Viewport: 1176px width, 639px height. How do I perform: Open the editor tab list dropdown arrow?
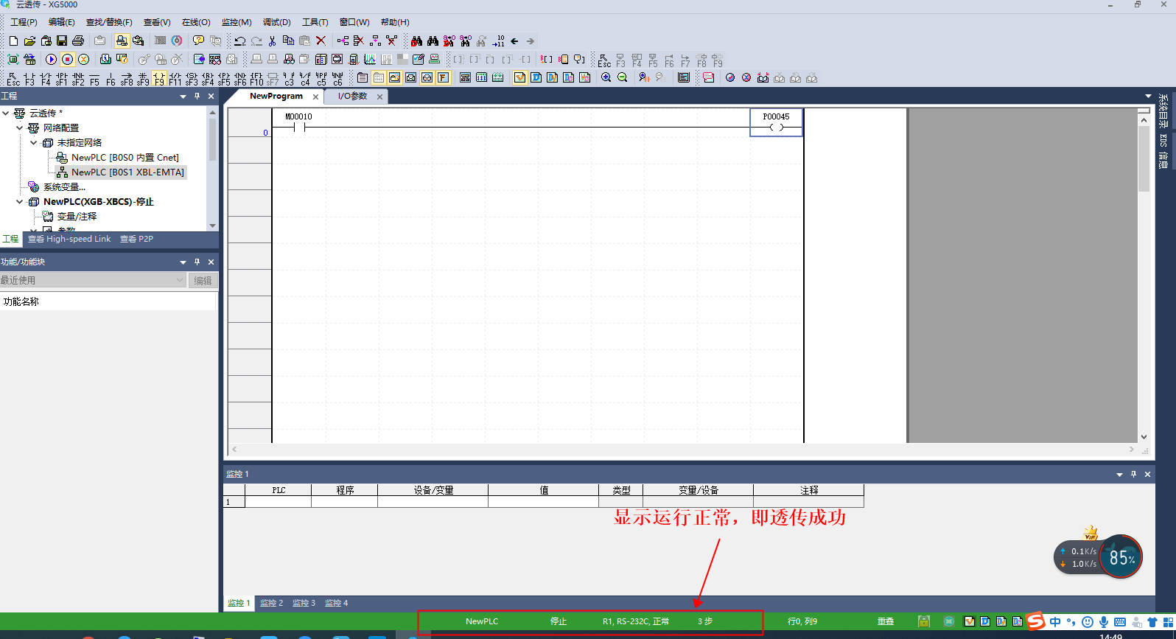click(1148, 97)
